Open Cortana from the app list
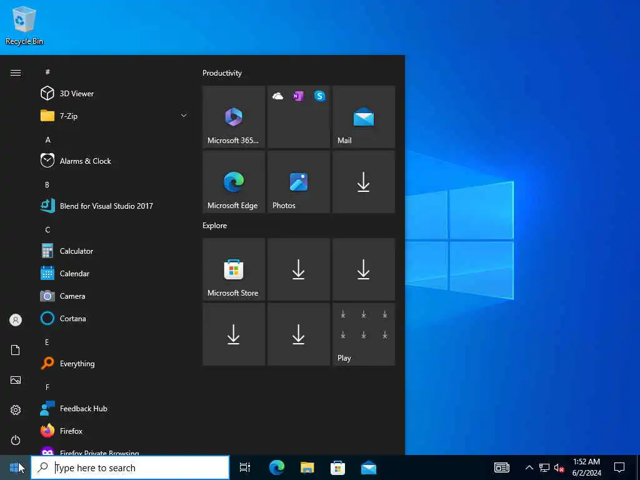The image size is (640, 480). click(114, 318)
